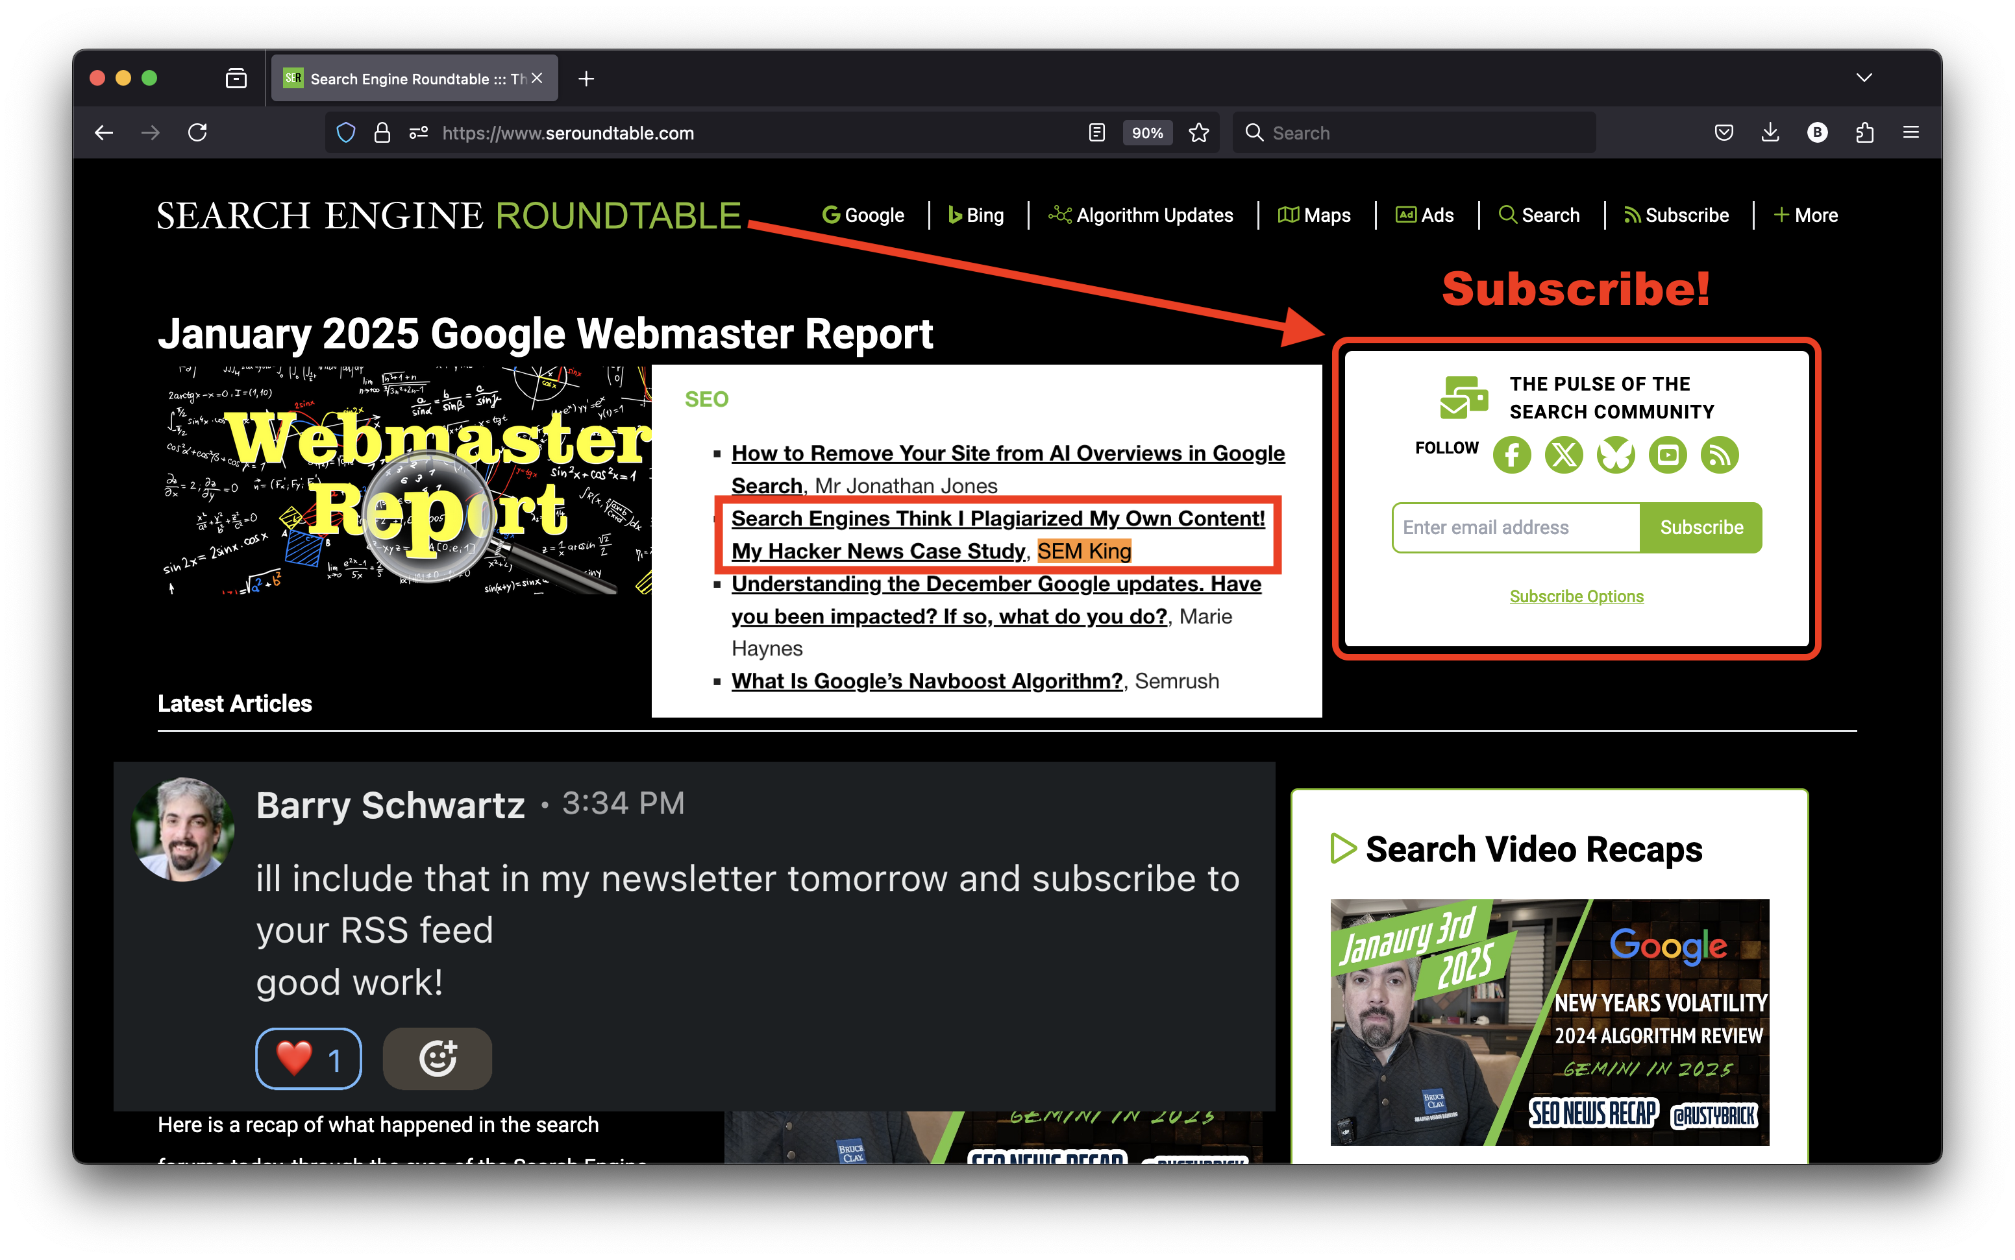This screenshot has width=2015, height=1260.
Task: Open Understanding the December Google updates link
Action: (x=996, y=599)
